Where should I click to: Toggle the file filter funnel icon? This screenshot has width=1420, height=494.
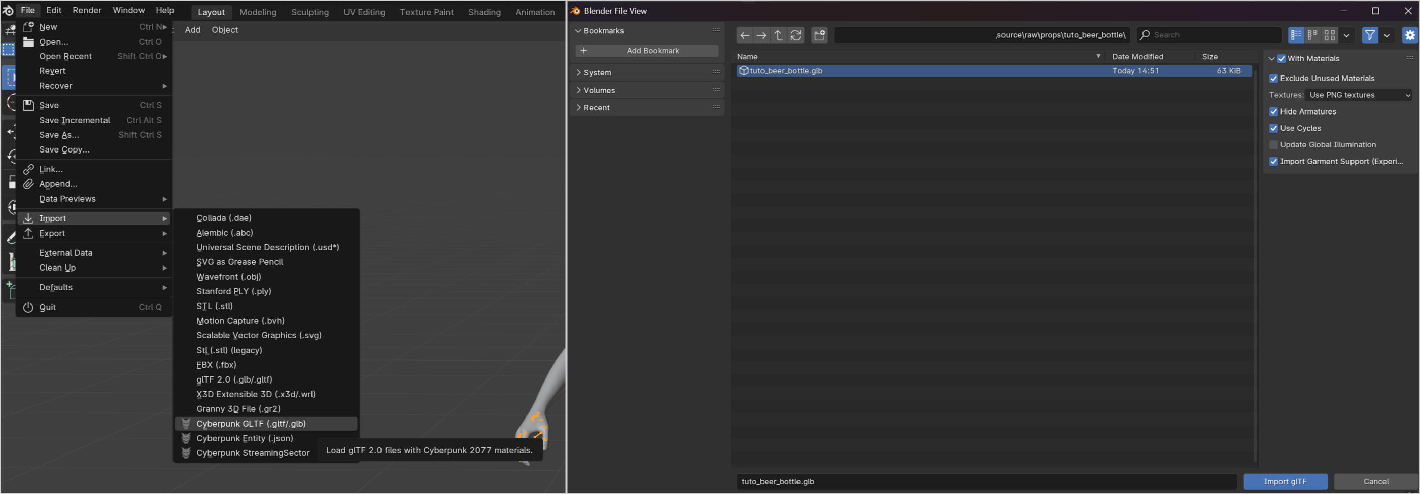click(x=1369, y=35)
